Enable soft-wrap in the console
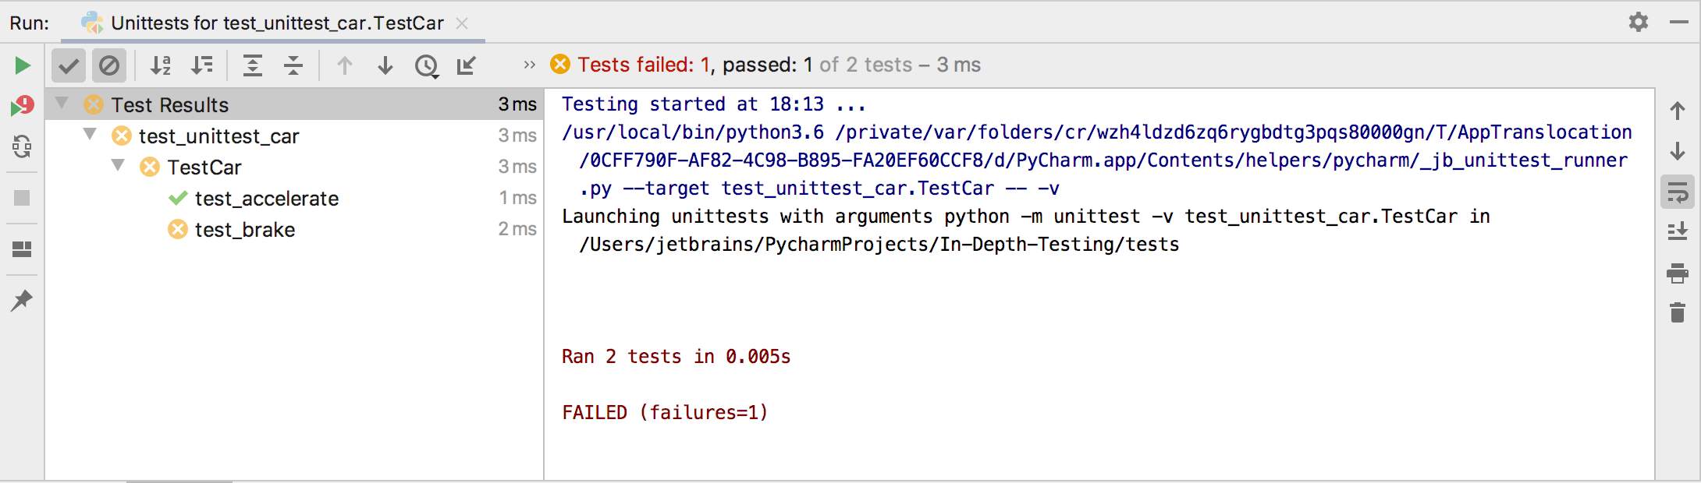 (1678, 193)
